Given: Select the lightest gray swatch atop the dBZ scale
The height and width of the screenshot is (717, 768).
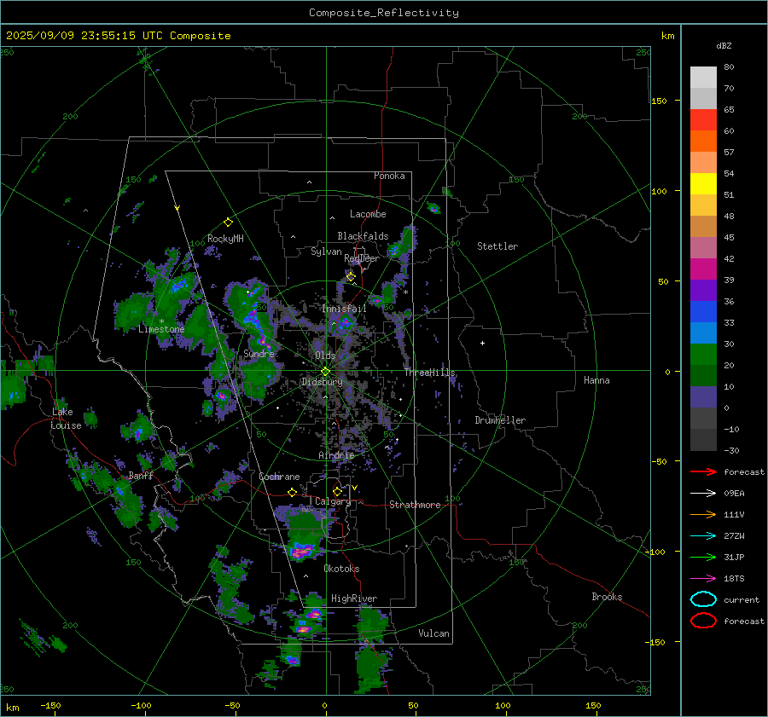Looking at the screenshot, I should click(x=703, y=78).
